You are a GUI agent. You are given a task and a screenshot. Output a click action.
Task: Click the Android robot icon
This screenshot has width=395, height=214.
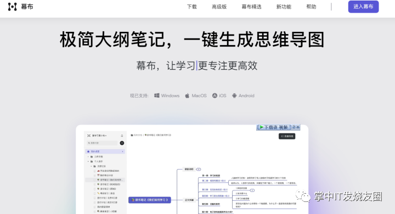234,95
